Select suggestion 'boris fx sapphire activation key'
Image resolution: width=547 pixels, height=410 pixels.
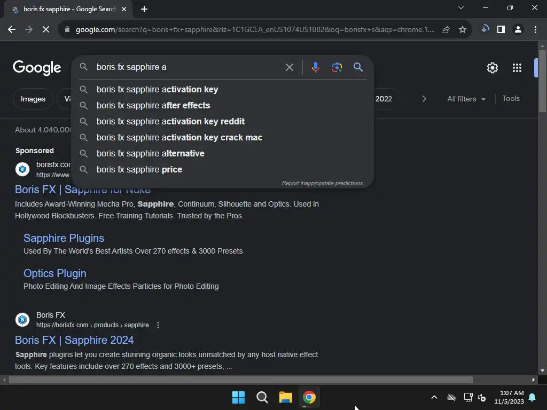click(222, 90)
